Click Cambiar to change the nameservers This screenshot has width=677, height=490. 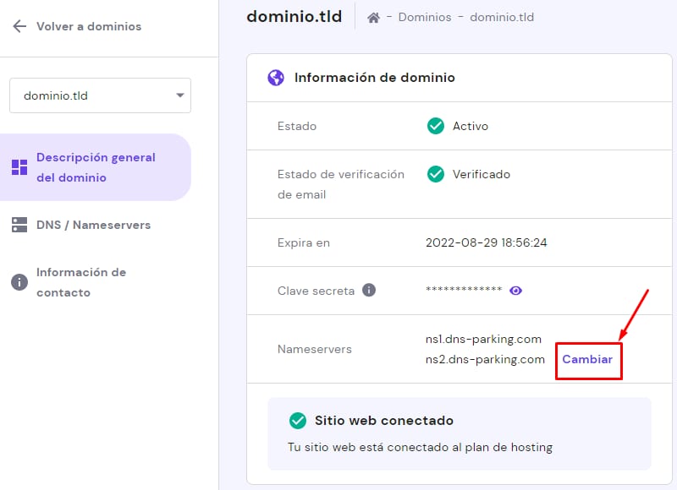point(587,359)
